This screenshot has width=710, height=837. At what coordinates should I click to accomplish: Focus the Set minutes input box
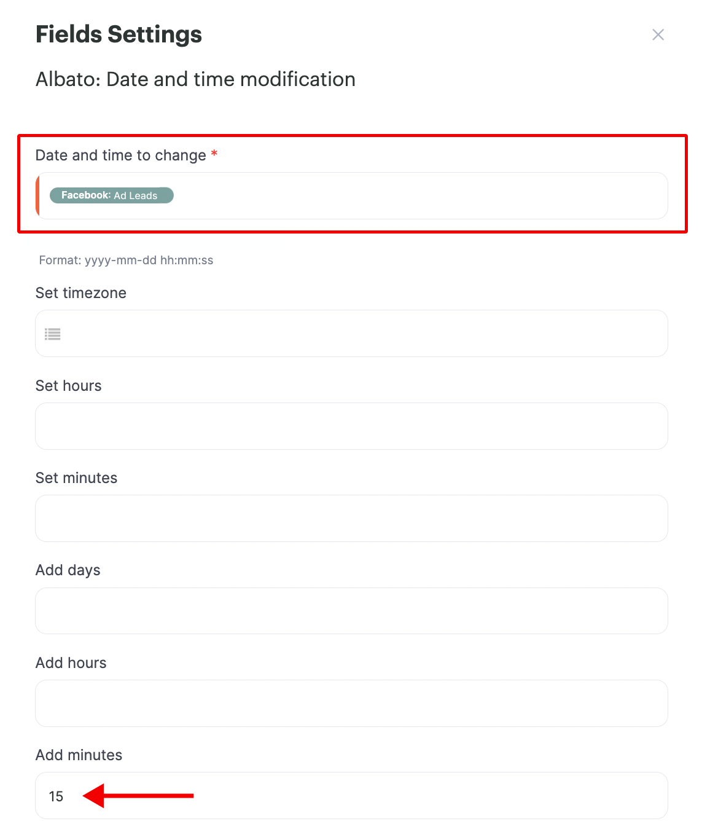tap(351, 519)
